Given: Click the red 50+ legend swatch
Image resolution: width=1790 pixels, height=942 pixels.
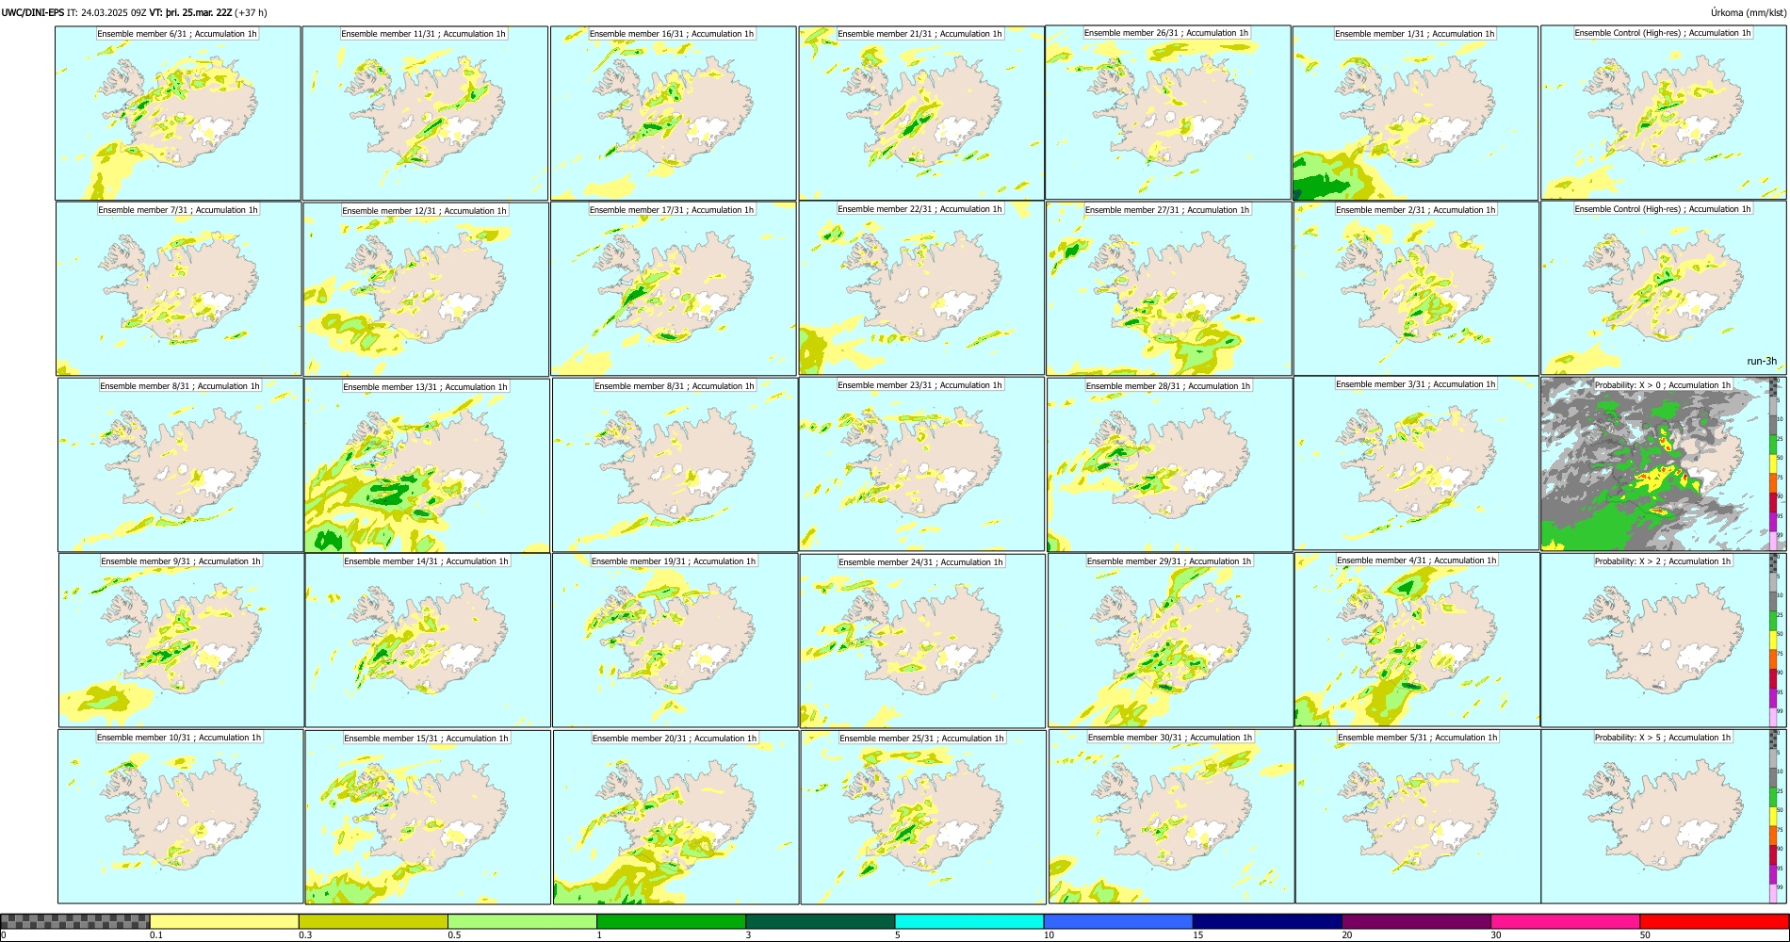Looking at the screenshot, I should (1714, 921).
